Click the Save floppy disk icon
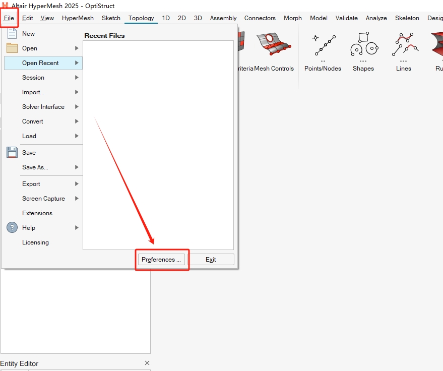This screenshot has width=443, height=371. pyautogui.click(x=12, y=153)
